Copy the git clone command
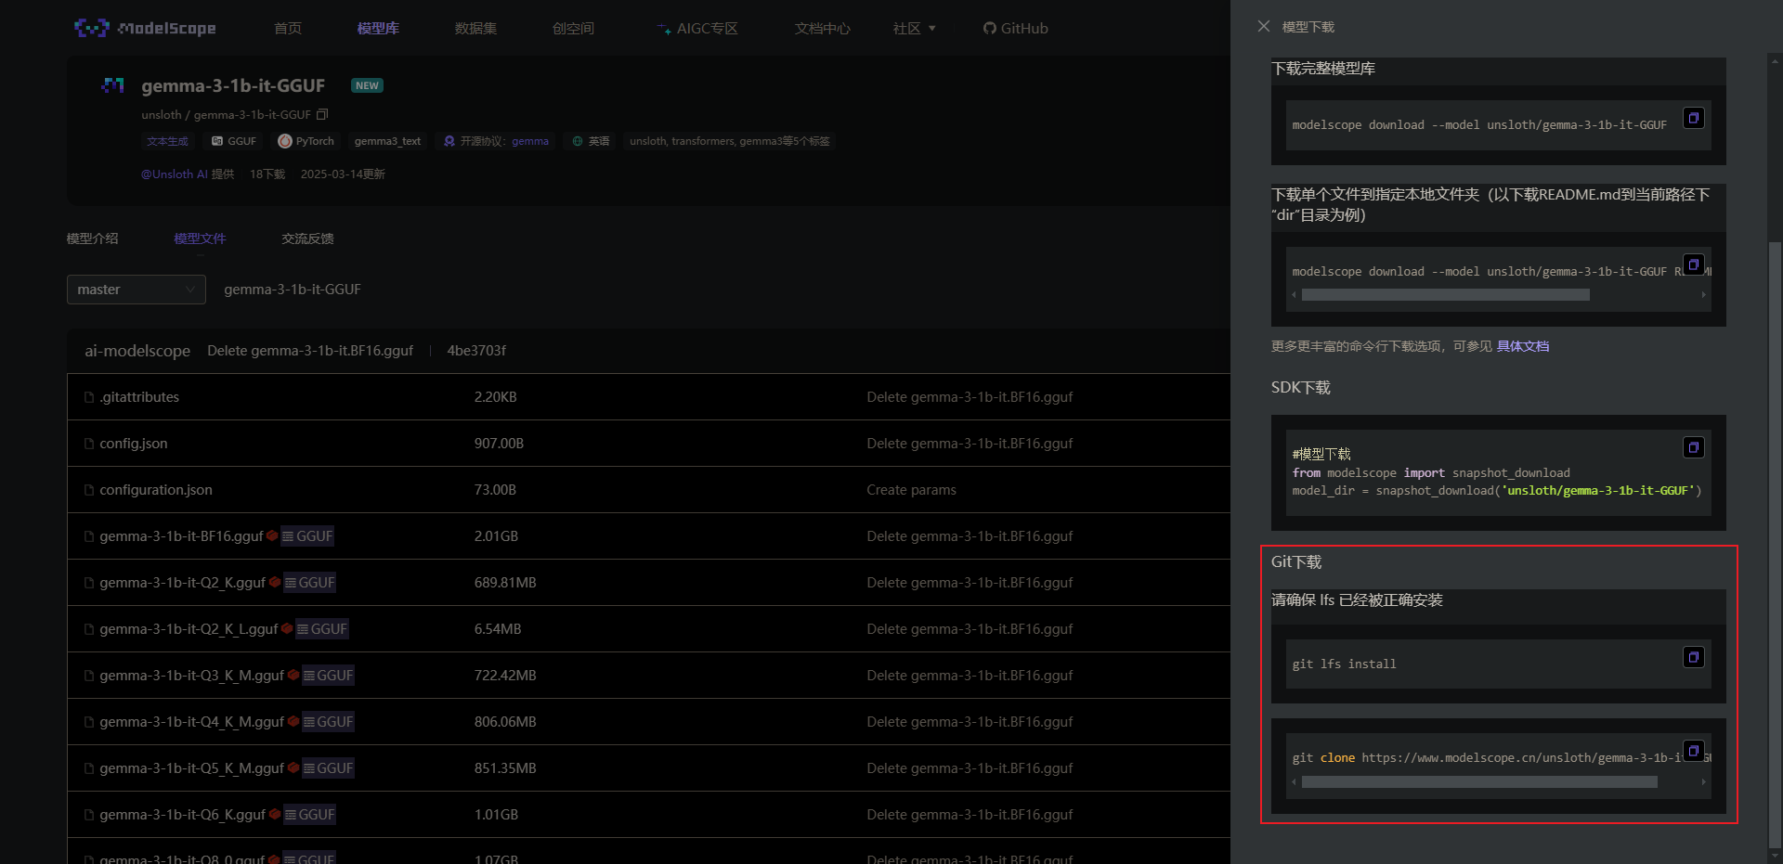This screenshot has height=864, width=1783. pos(1694,750)
